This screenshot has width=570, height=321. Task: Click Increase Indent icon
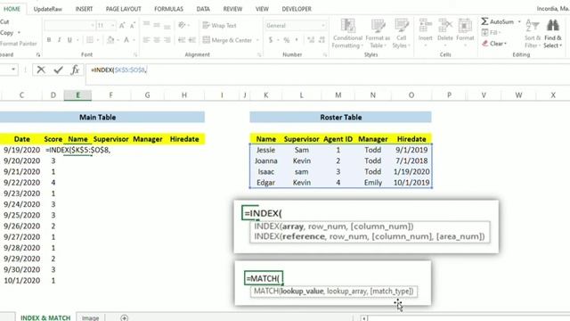tap(192, 39)
